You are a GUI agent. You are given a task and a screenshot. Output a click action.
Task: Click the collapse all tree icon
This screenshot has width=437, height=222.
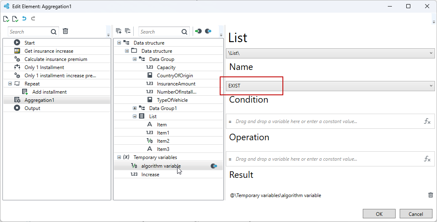click(128, 31)
